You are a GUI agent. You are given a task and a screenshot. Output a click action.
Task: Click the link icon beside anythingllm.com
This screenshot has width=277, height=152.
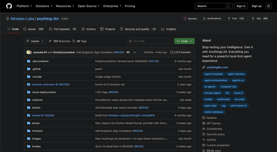204,67
